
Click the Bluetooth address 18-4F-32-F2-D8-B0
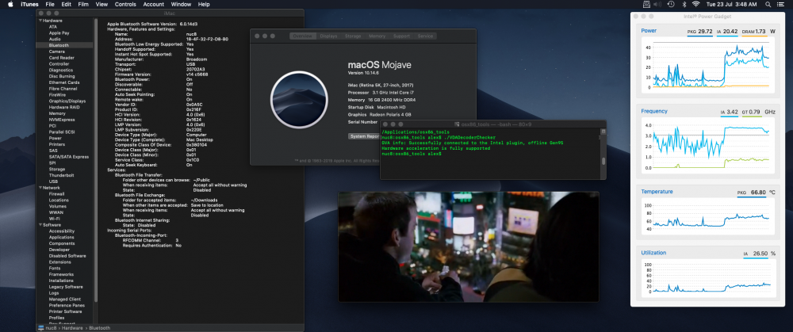[x=207, y=39]
